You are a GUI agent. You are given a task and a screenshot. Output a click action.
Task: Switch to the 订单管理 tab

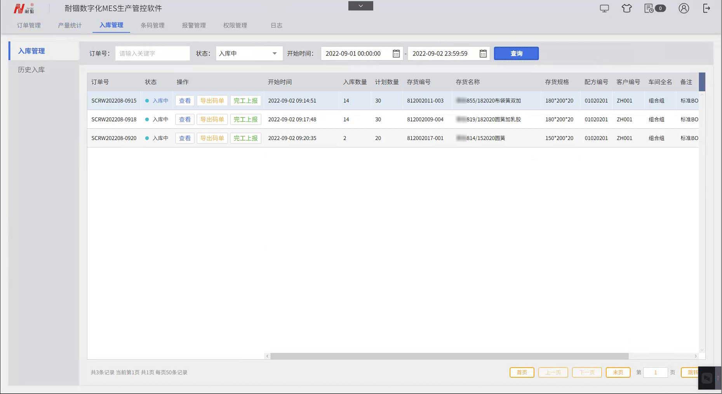pos(29,25)
